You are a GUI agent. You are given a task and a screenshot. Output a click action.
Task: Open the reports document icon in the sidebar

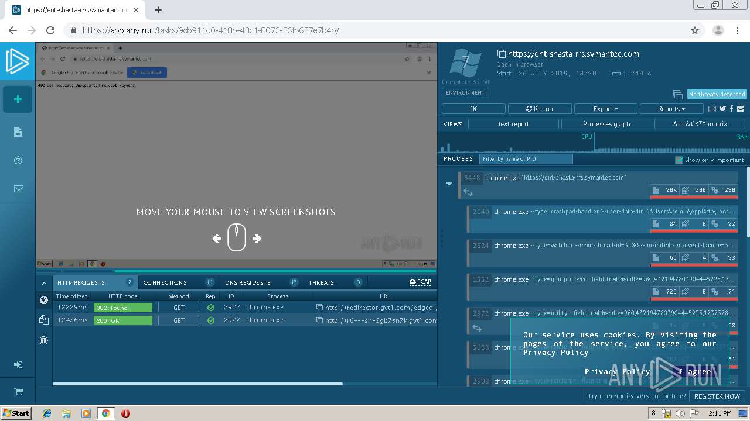18,132
